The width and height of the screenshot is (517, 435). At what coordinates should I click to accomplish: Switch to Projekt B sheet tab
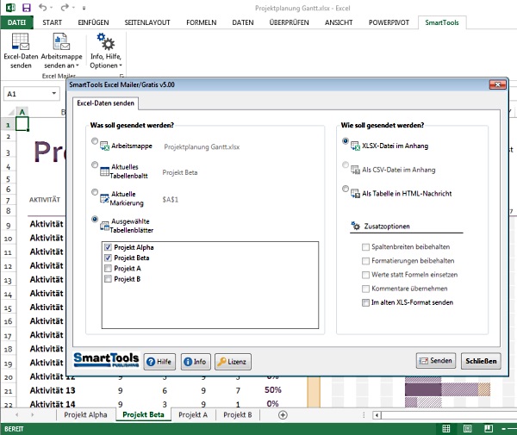coord(238,415)
